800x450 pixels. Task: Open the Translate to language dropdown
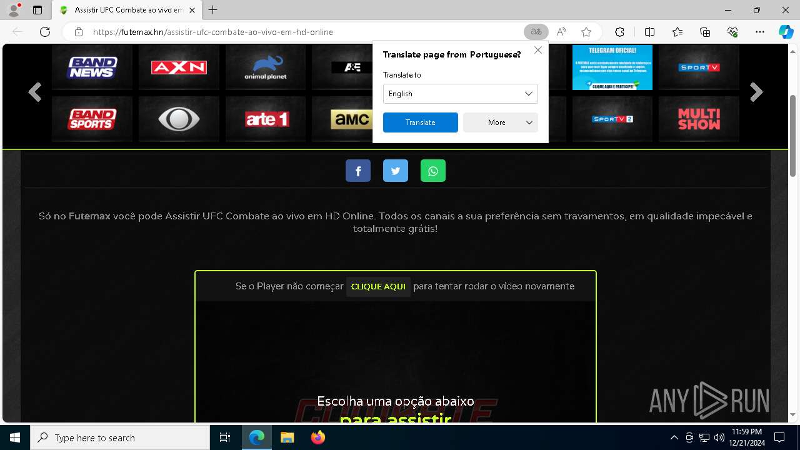[x=461, y=94]
